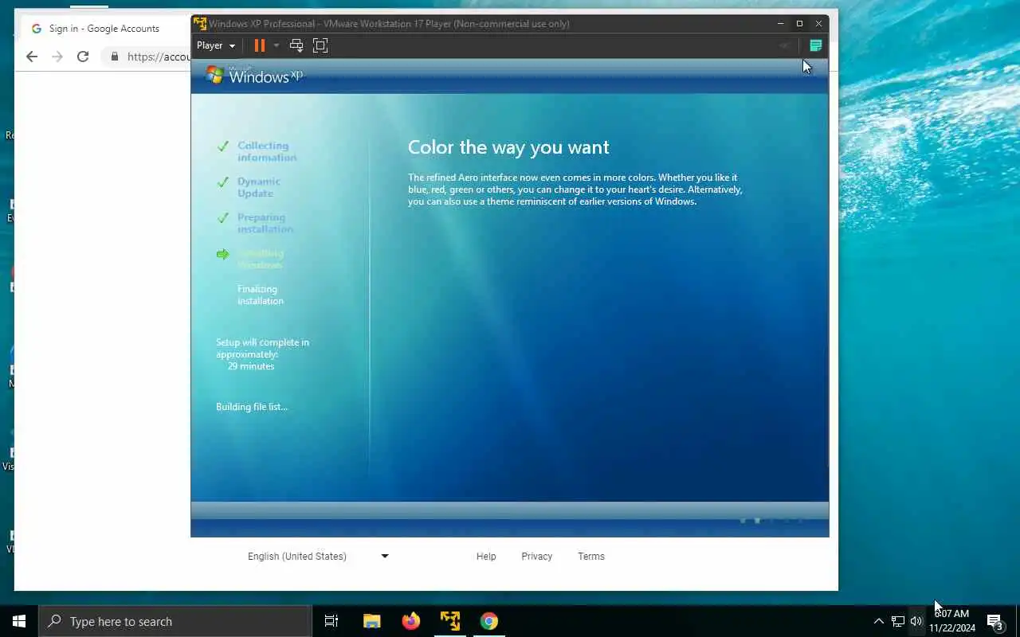1020x637 pixels.
Task: Close the VMware Player window
Action: coord(818,23)
